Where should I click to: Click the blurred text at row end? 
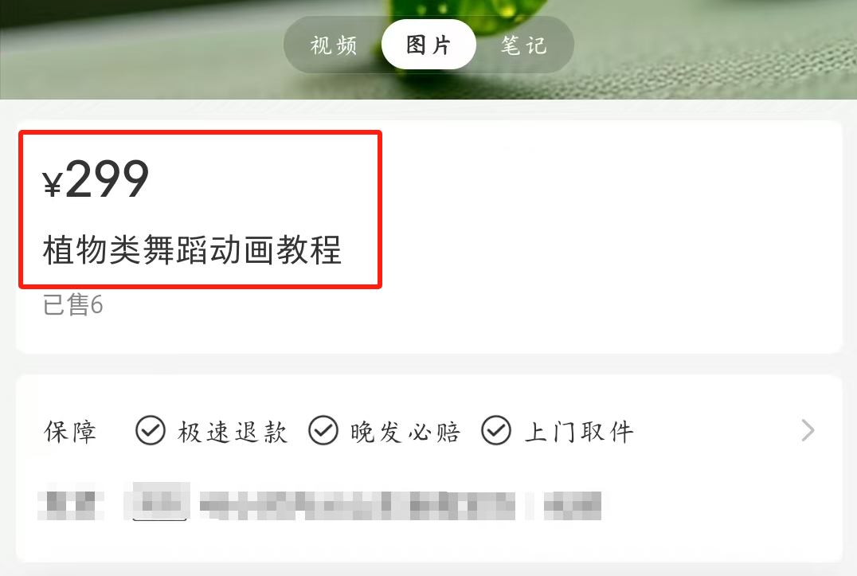573,506
